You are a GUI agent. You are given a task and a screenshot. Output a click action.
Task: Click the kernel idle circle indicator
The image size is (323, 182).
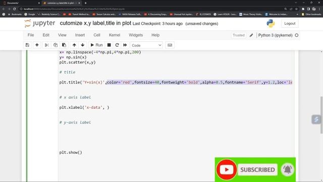(x=297, y=35)
